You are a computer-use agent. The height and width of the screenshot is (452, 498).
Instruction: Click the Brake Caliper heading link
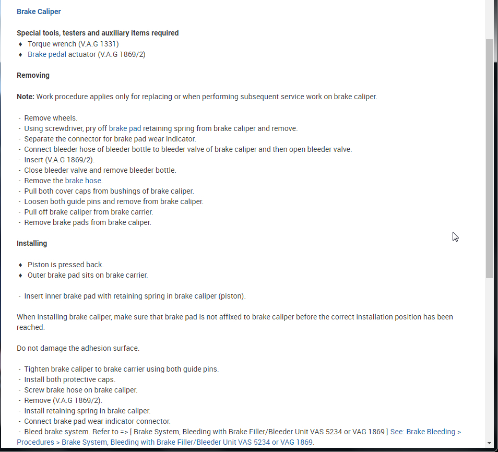[x=39, y=11]
